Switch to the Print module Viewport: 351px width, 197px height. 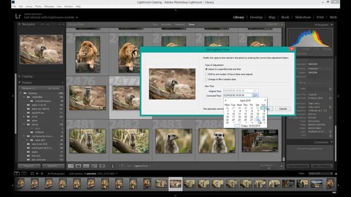coord(320,17)
